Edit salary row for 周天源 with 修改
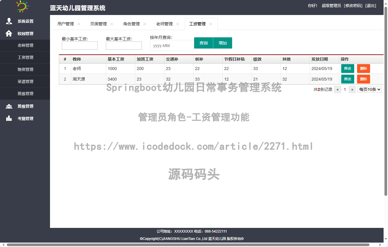The image size is (388, 247). coord(348,79)
